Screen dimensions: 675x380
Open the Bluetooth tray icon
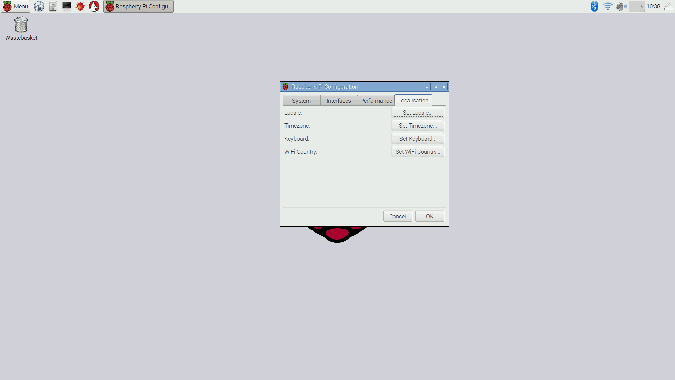coord(594,6)
